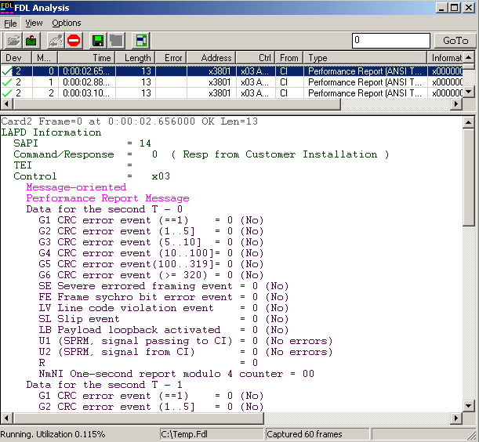Image resolution: width=479 pixels, height=442 pixels.
Task: Save capture using the green floppy disk icon
Action: (98, 40)
